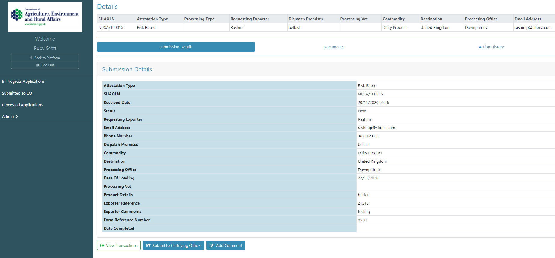The width and height of the screenshot is (555, 258).
Task: Click the Phone Number value 3623123133
Action: [368, 136]
